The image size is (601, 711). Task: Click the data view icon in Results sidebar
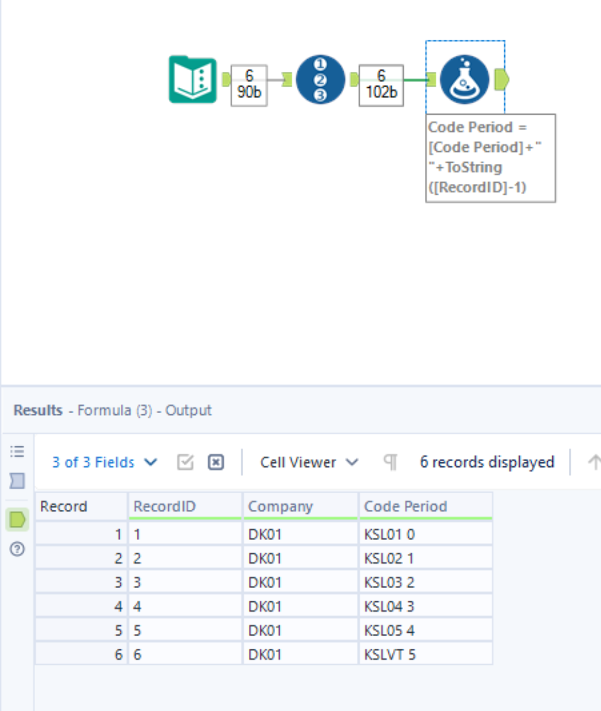coord(17,481)
